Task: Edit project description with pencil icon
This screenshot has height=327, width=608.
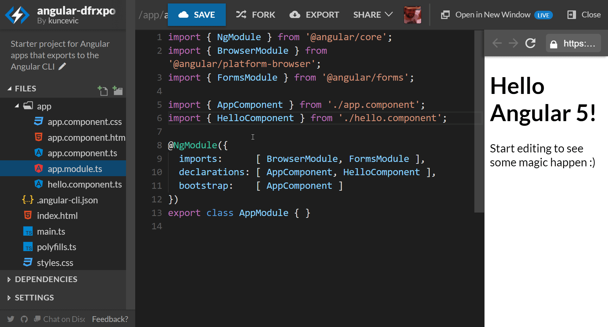Action: click(x=62, y=66)
